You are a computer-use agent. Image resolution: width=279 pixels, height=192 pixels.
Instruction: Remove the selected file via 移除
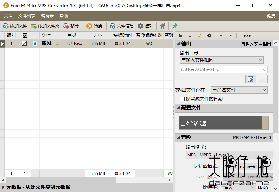pos(71,26)
